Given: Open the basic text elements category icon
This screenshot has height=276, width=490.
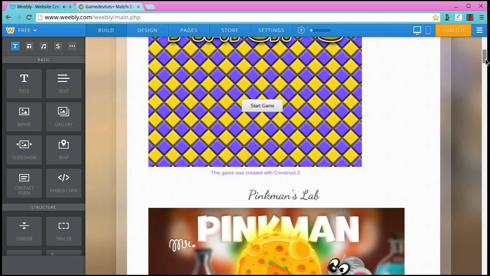Looking at the screenshot, I should tap(15, 46).
